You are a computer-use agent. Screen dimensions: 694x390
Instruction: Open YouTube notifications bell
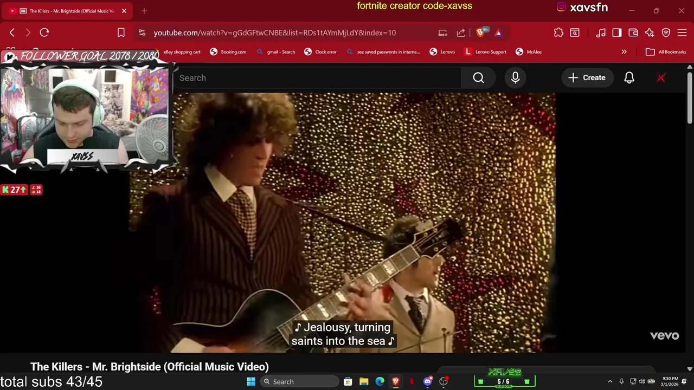click(x=629, y=78)
